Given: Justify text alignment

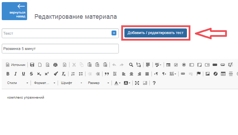Looking at the screenshot, I should click(147, 74).
